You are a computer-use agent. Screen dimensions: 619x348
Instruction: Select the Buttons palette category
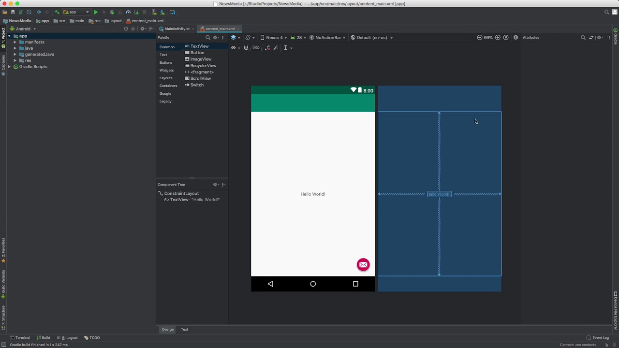[x=166, y=63]
